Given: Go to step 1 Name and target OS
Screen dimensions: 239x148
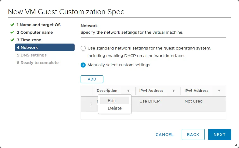Looking at the screenshot, I should coord(39,25).
